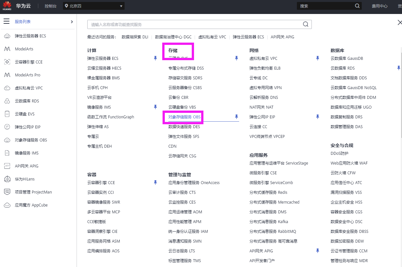The height and width of the screenshot is (267, 402).
Task: Close the service list panel
Action: (400, 22)
